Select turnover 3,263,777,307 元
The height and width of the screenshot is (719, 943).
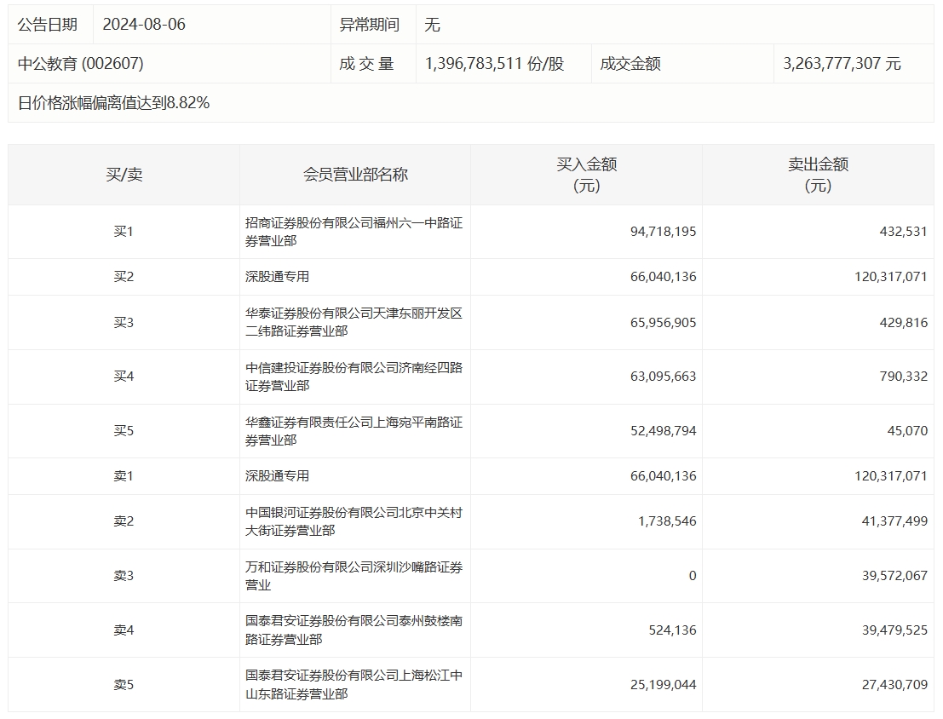842,64
